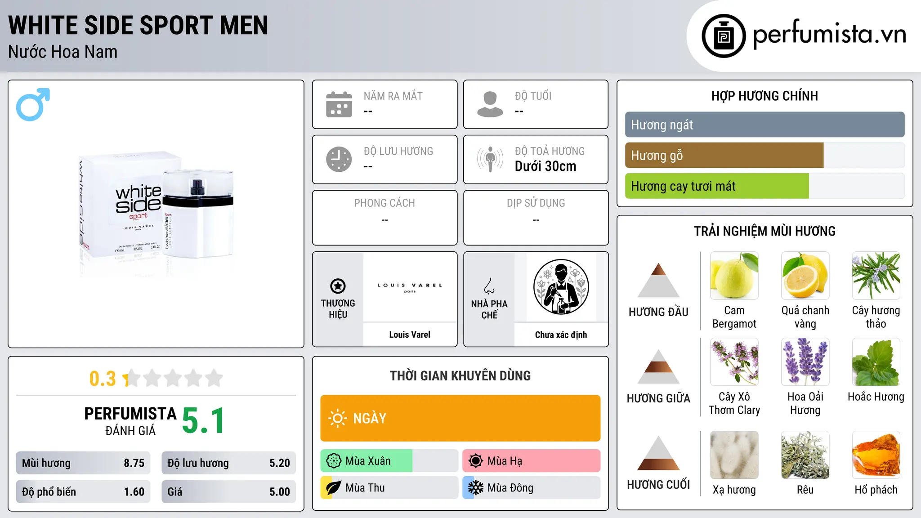Screen dimensions: 921x518
Task: Click the perfumista.vn site name
Action: tap(829, 35)
